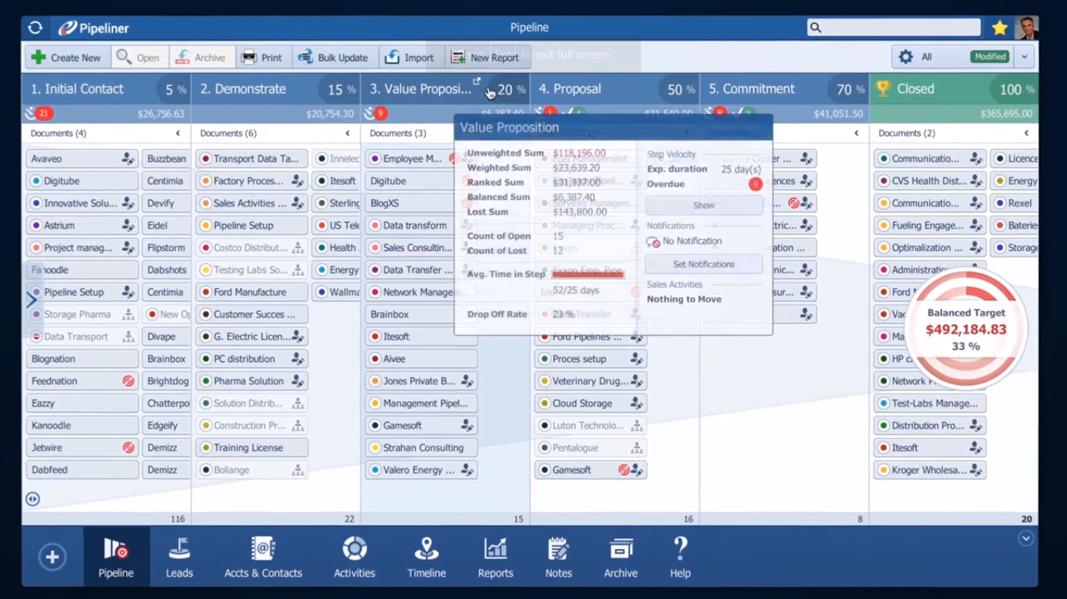Click owner icon on Valero Energy card

click(467, 471)
